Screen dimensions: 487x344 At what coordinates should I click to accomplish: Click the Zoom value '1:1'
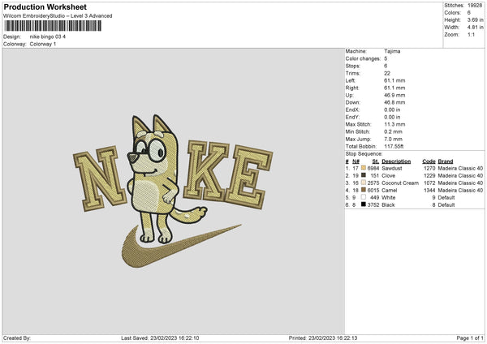[x=471, y=34]
